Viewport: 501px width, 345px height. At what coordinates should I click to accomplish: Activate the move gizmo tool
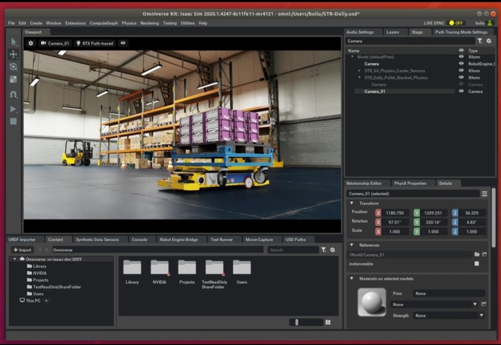(x=14, y=55)
